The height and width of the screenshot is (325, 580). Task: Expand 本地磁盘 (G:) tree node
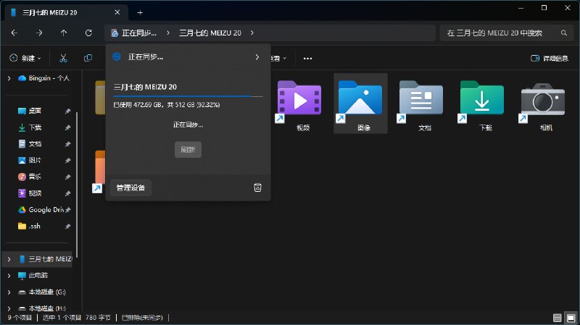pyautogui.click(x=9, y=292)
